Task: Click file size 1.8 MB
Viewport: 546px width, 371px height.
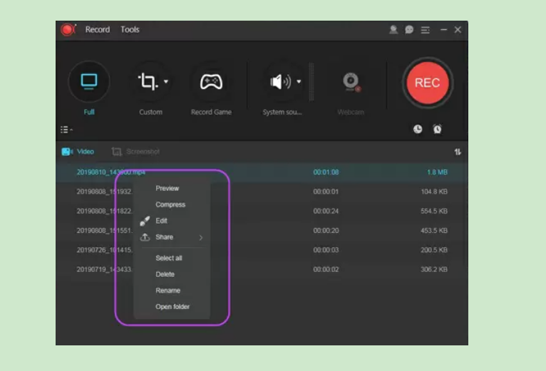Action: point(437,172)
